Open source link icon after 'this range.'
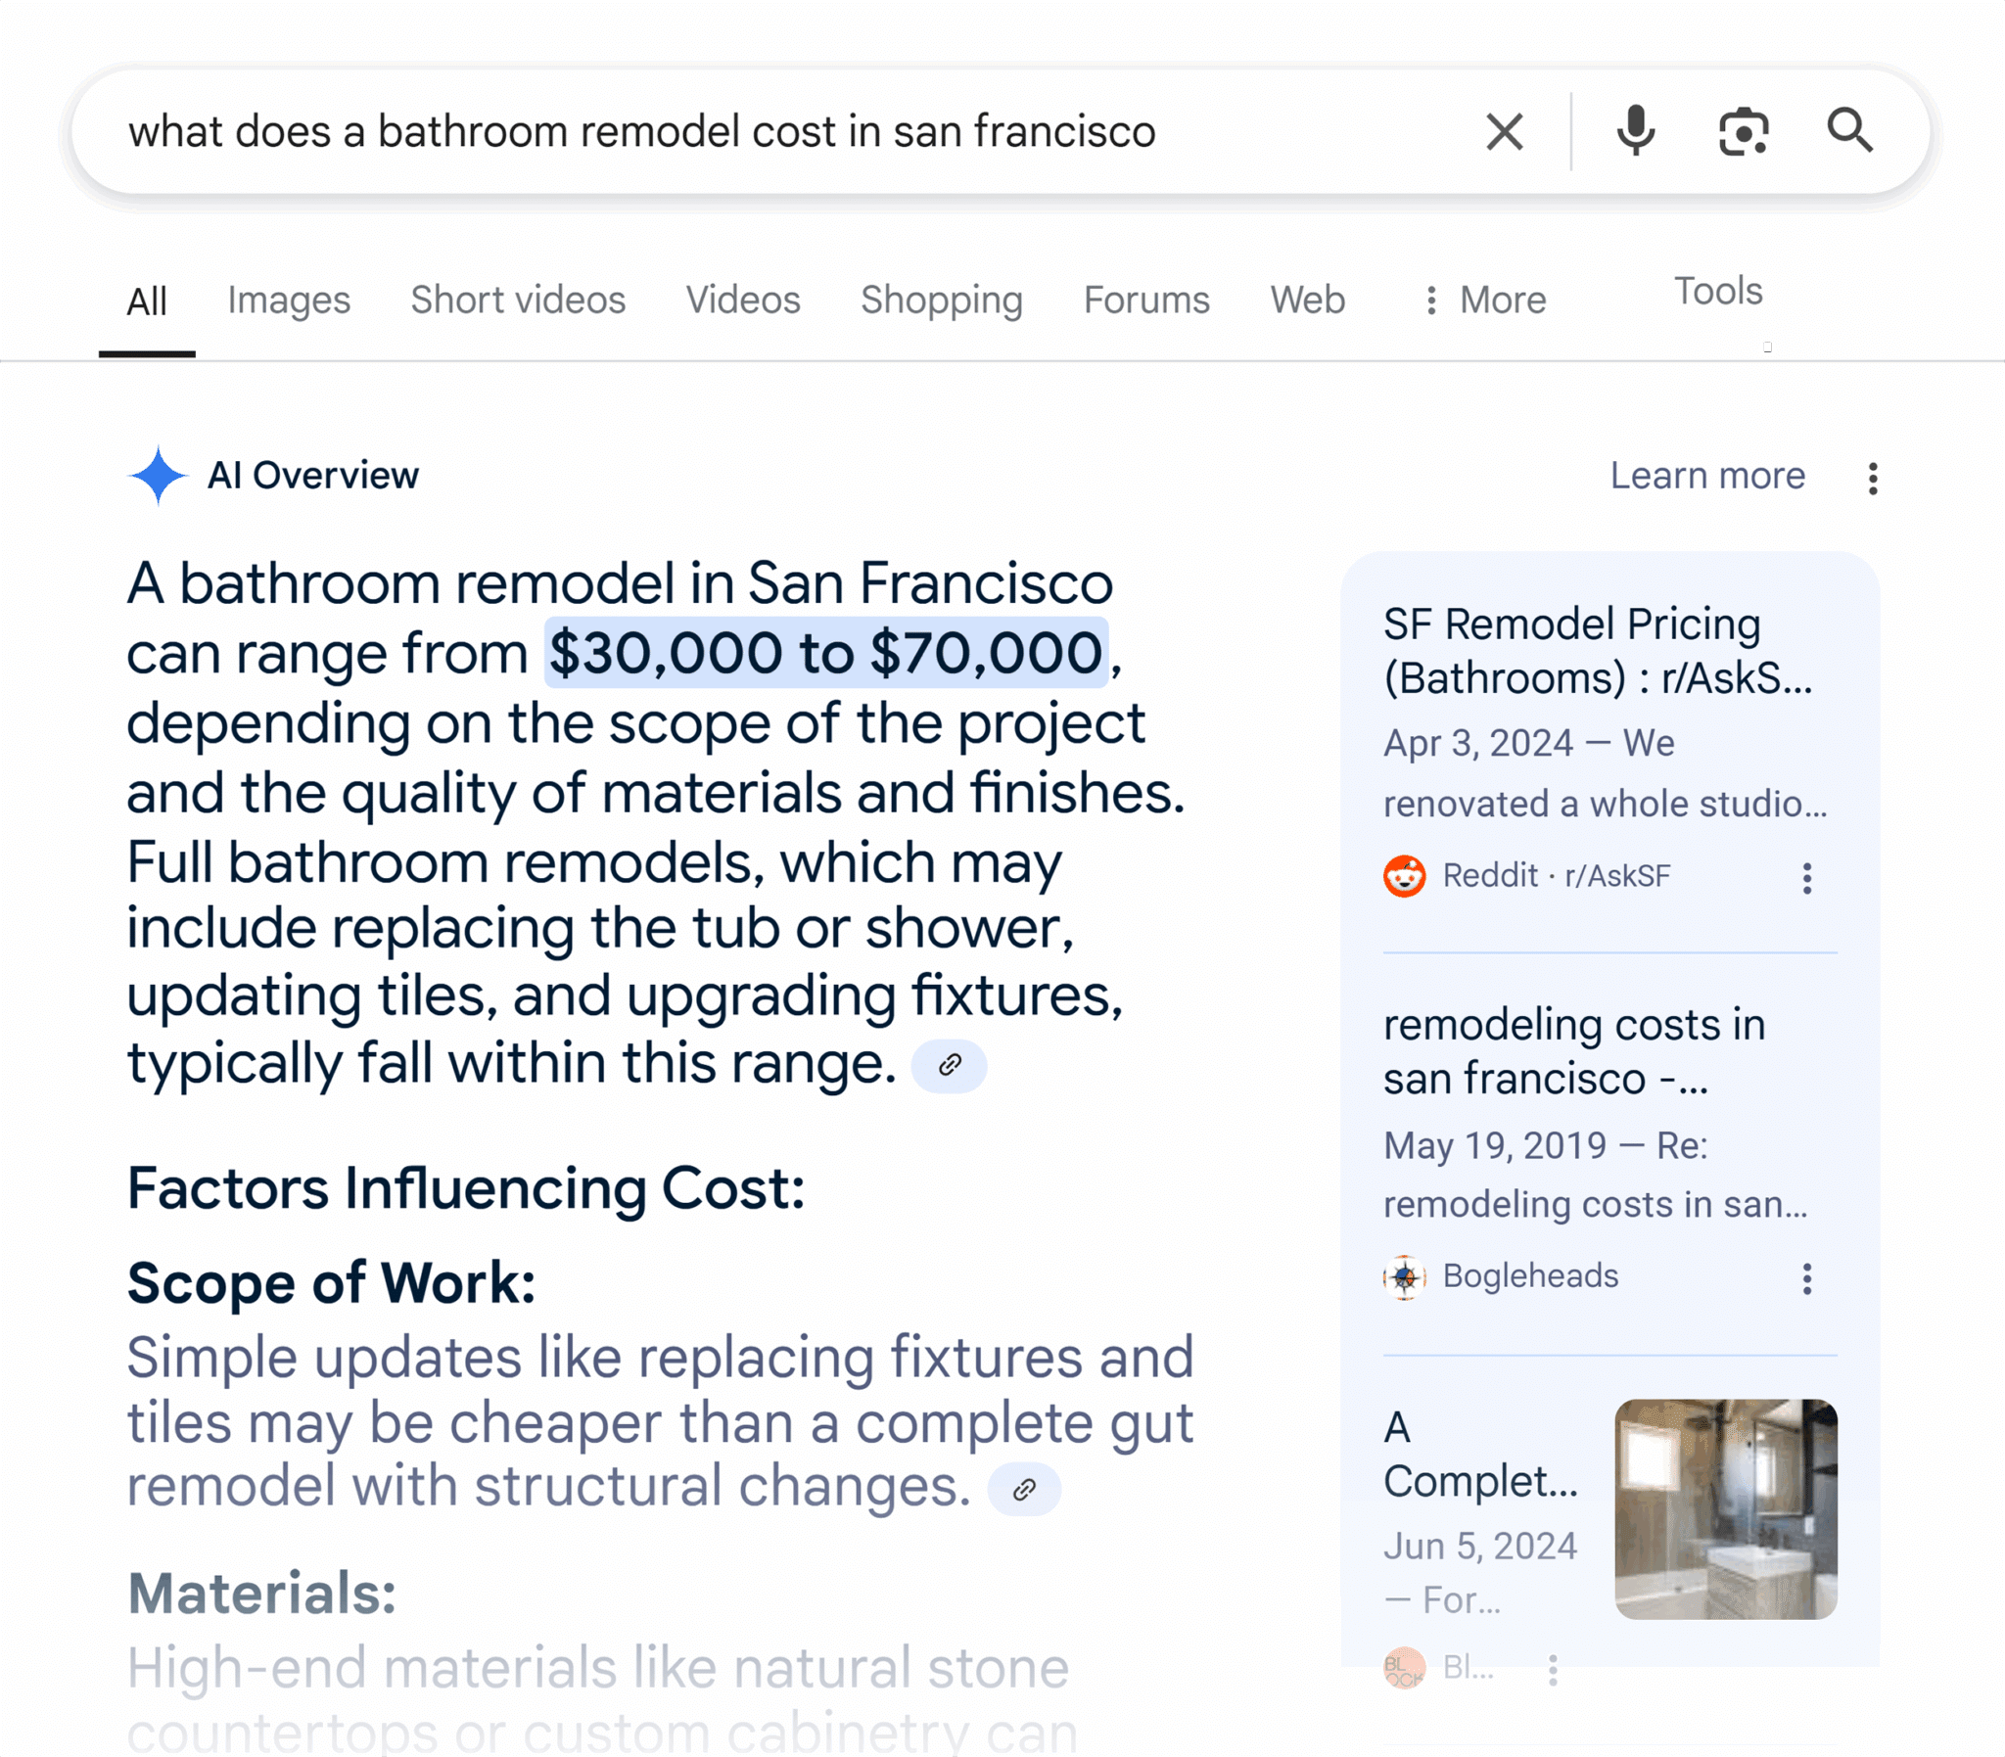The image size is (2005, 1757). (949, 1066)
